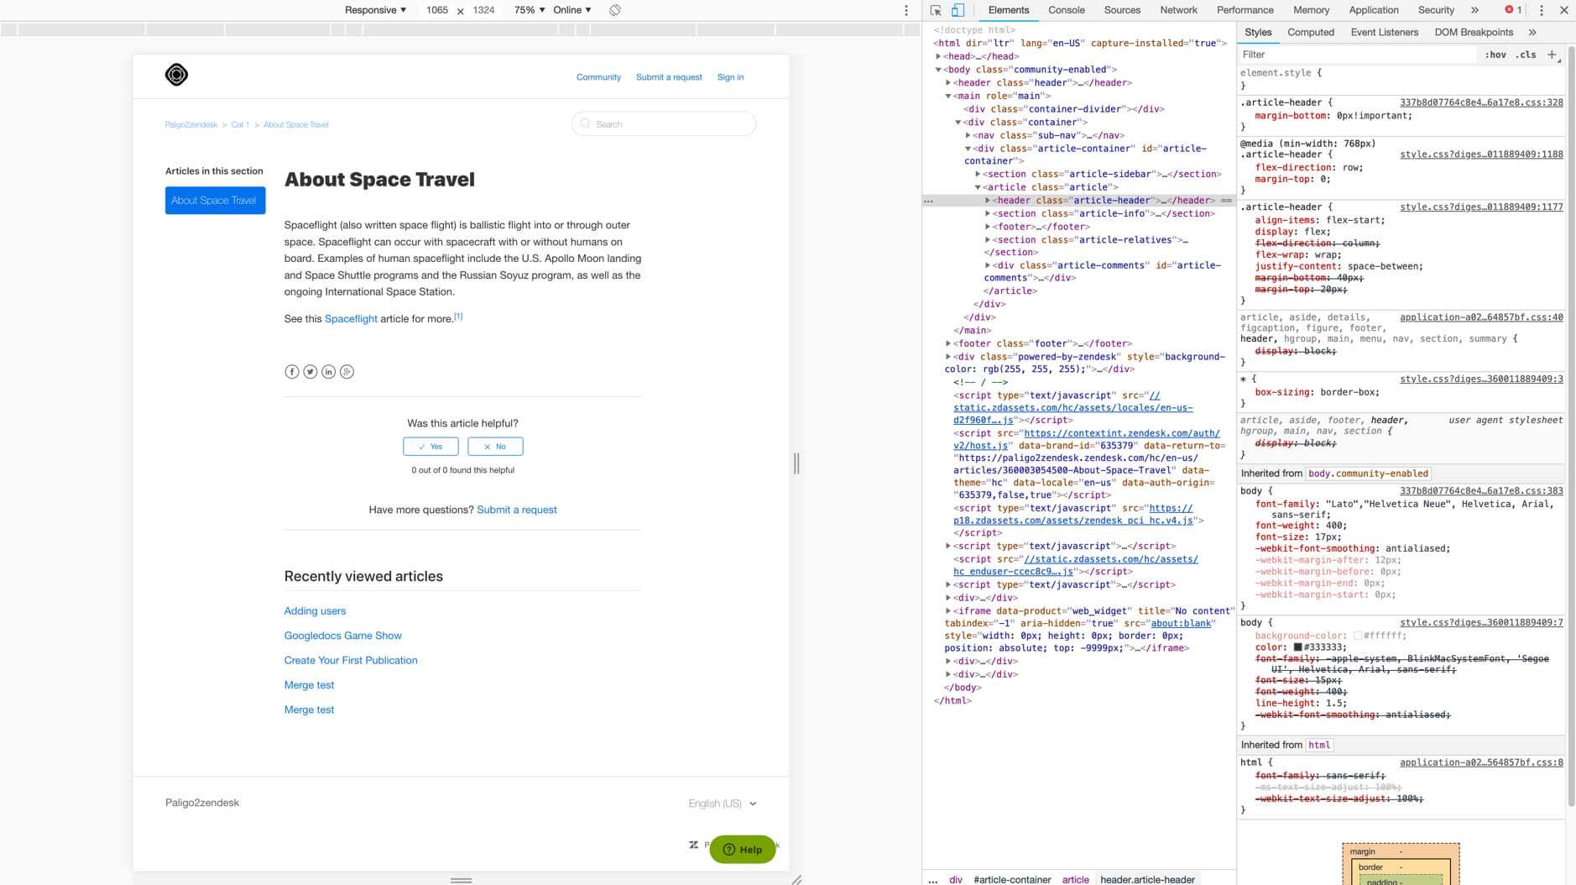Click the Submit a request link
Screen dimensions: 1576x885
[x=669, y=76]
